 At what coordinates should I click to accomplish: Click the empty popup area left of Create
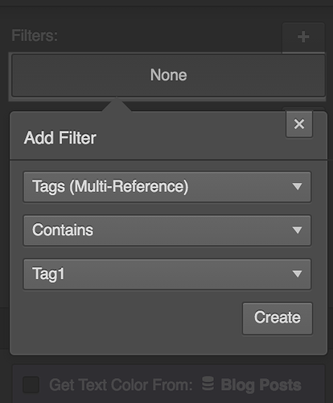pos(131,318)
